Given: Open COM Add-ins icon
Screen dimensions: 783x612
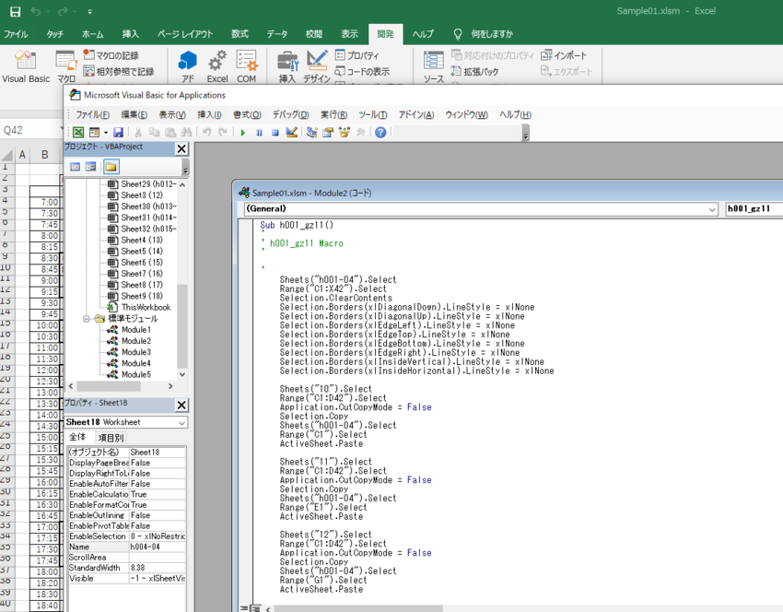Looking at the screenshot, I should [x=246, y=66].
